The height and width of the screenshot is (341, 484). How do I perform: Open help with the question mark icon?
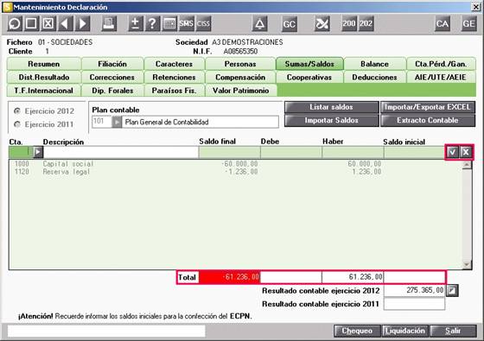coord(152,24)
